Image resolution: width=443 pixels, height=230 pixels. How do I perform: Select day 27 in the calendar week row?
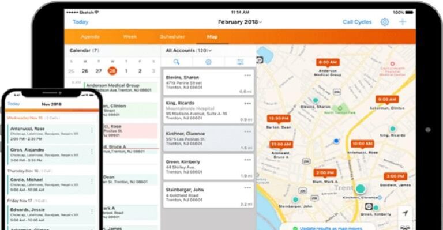(x=98, y=71)
